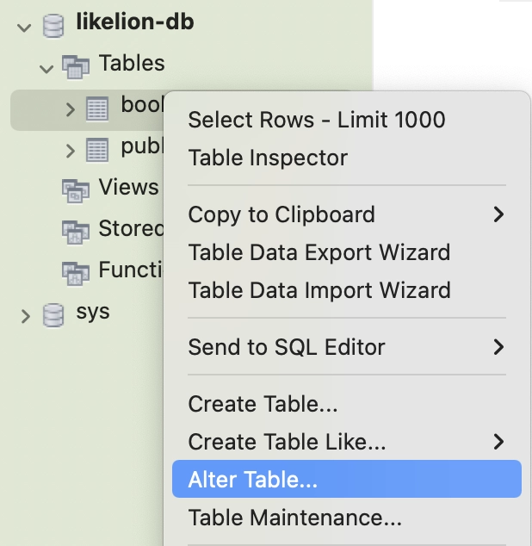
Task: Choose Select Rows - Limit 1000
Action: (317, 120)
